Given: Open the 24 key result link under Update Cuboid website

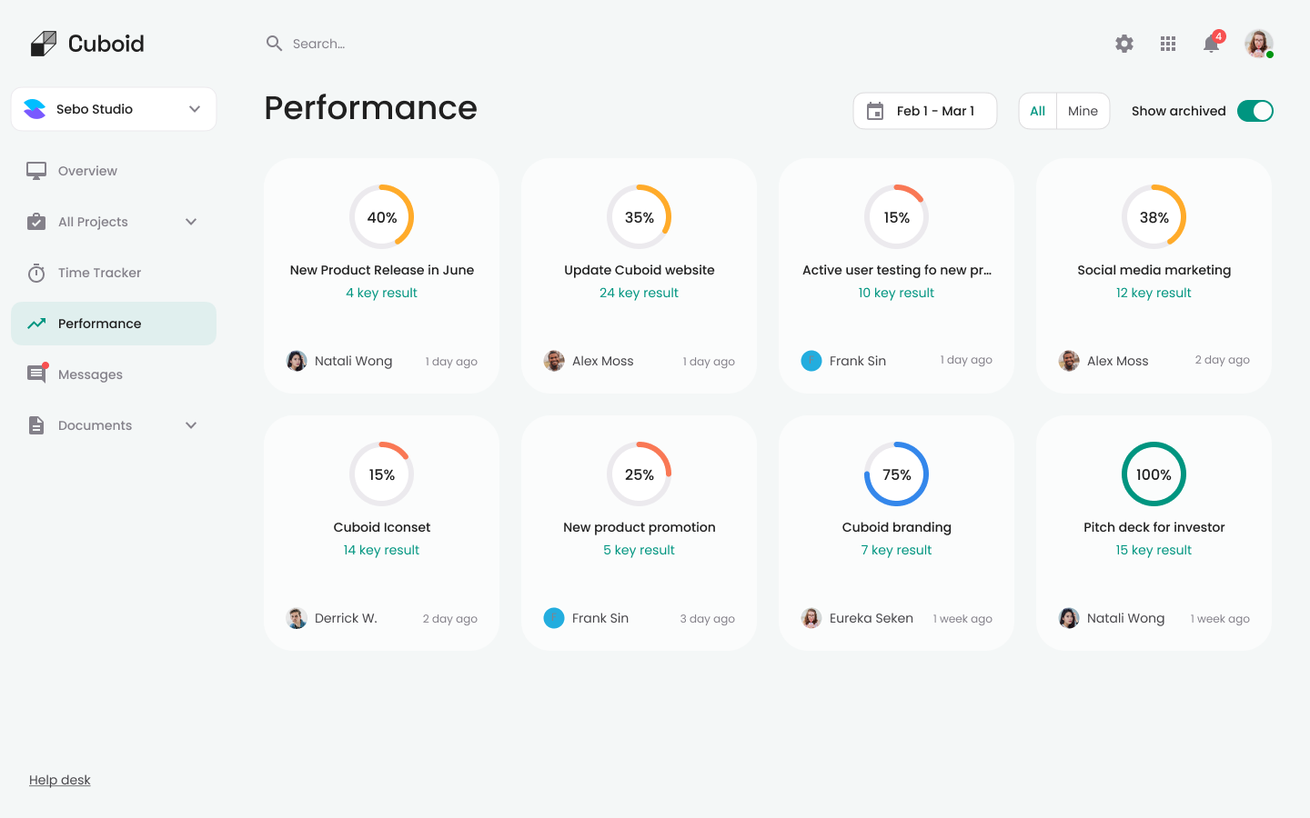Looking at the screenshot, I should [x=639, y=292].
